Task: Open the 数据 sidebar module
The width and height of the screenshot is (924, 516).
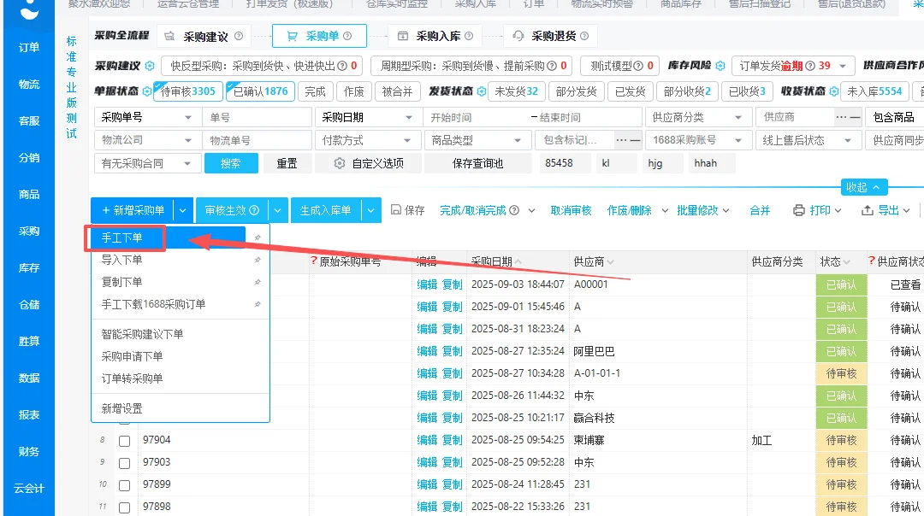Action: pyautogui.click(x=29, y=378)
